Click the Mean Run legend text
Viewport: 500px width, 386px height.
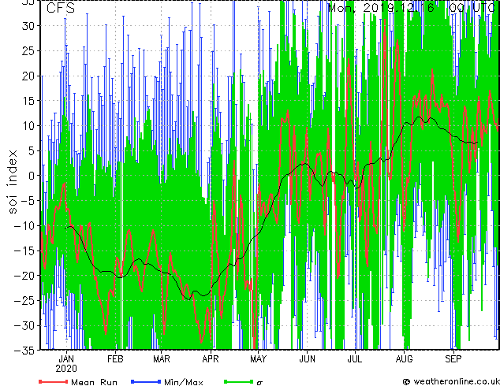click(94, 382)
